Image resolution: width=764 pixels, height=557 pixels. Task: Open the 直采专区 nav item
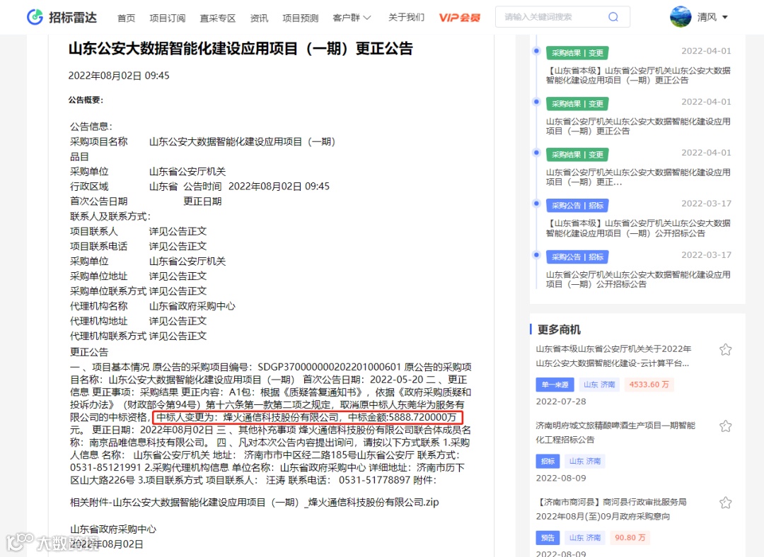218,18
